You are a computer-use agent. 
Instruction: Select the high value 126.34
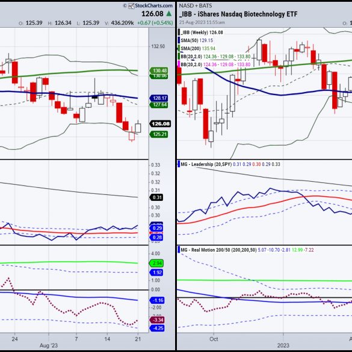(x=63, y=23)
